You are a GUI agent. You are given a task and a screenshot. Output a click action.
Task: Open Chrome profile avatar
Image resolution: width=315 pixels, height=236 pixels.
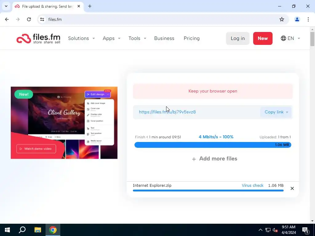[x=297, y=19]
